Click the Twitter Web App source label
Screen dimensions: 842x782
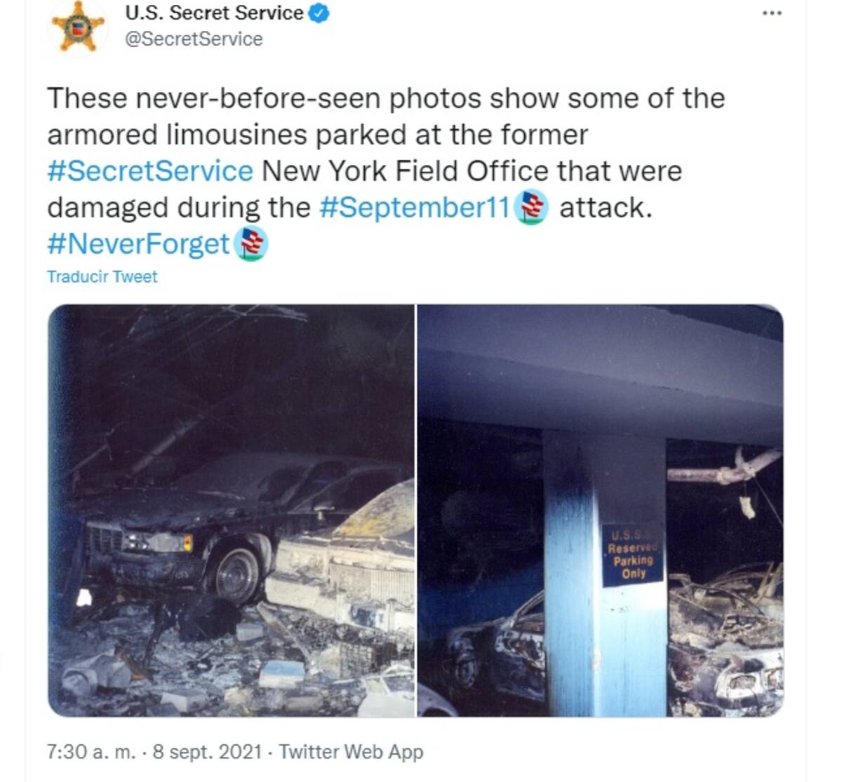tap(352, 752)
